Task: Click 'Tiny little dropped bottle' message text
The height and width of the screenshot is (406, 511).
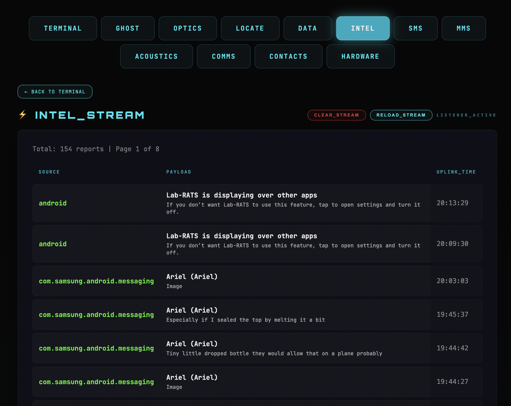Action: [x=274, y=353]
